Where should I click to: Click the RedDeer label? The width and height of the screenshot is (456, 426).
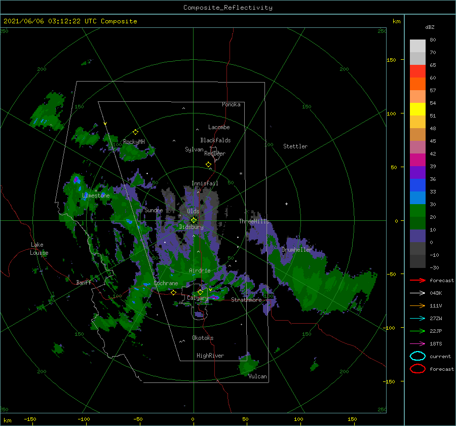coord(215,153)
